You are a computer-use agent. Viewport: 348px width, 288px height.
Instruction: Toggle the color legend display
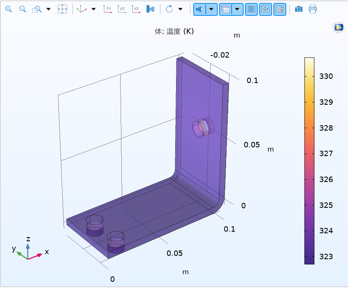(x=279, y=9)
